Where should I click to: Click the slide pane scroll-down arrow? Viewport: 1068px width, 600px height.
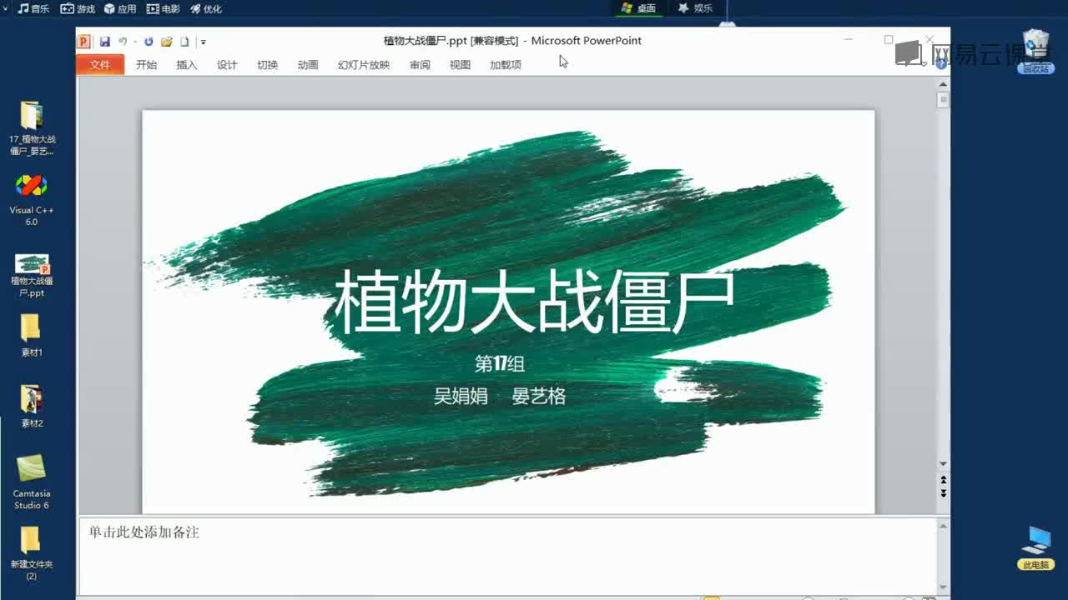coord(944,464)
